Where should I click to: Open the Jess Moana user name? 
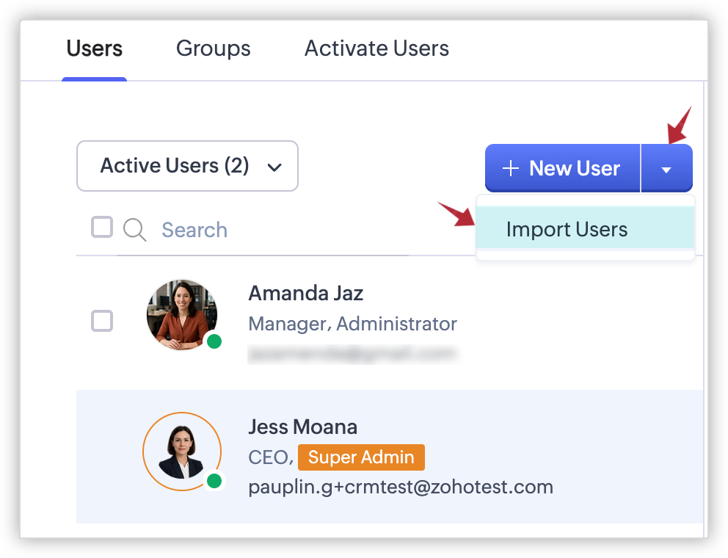tap(302, 427)
